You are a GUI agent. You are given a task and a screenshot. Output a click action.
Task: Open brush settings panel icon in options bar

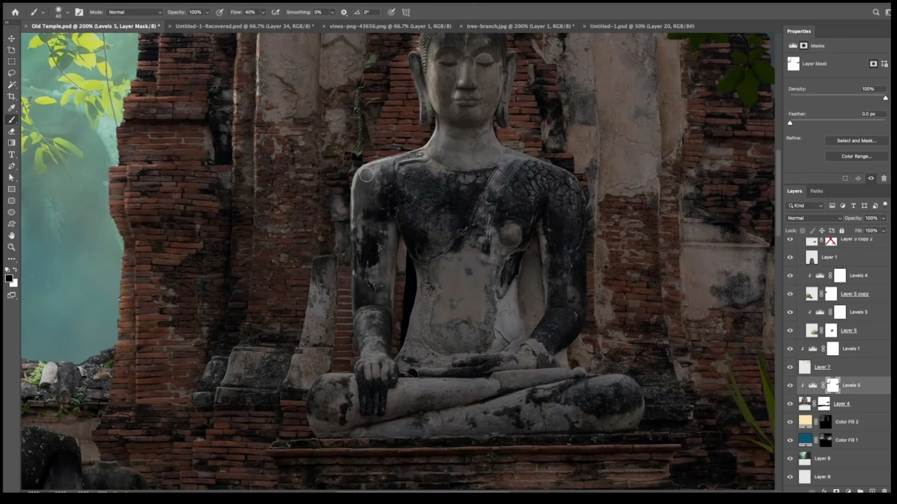[79, 12]
